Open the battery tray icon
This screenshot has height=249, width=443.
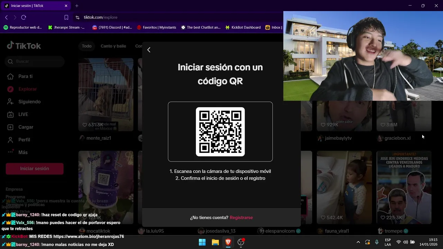tap(413, 242)
